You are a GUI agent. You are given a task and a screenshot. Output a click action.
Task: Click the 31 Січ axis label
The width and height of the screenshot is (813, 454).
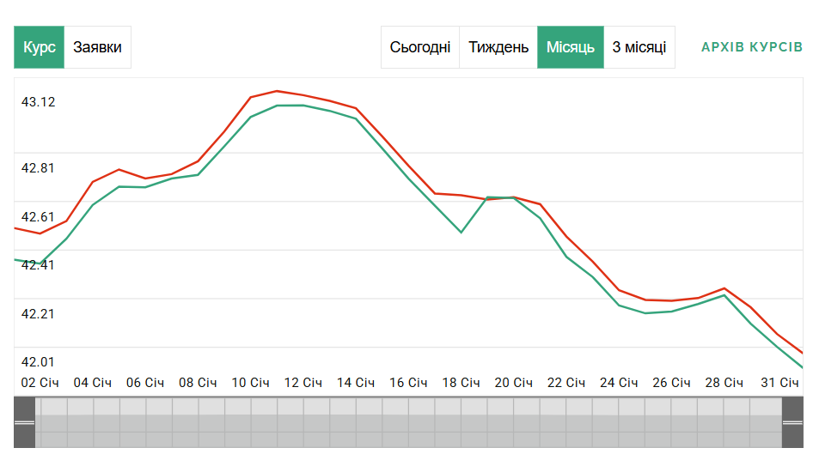point(781,382)
